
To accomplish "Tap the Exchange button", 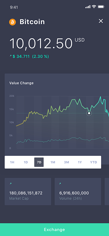I will [55, 230].
